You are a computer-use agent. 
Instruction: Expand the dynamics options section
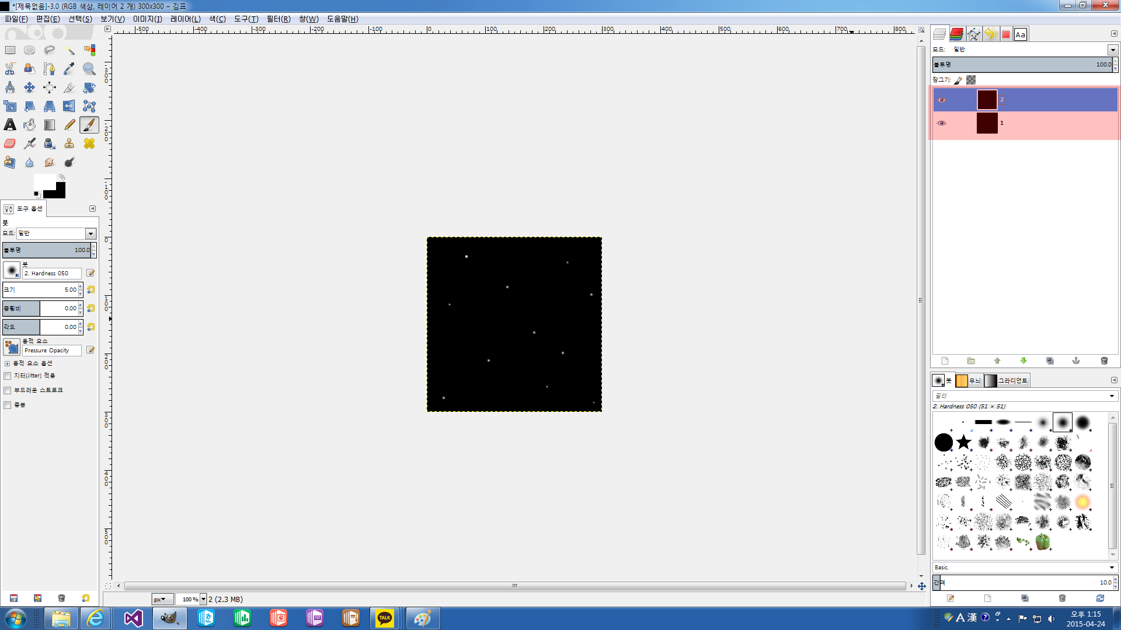tap(7, 363)
